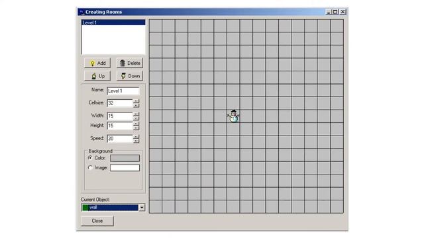This screenshot has width=424, height=238.
Task: Select the Color background radio button
Action: point(90,158)
